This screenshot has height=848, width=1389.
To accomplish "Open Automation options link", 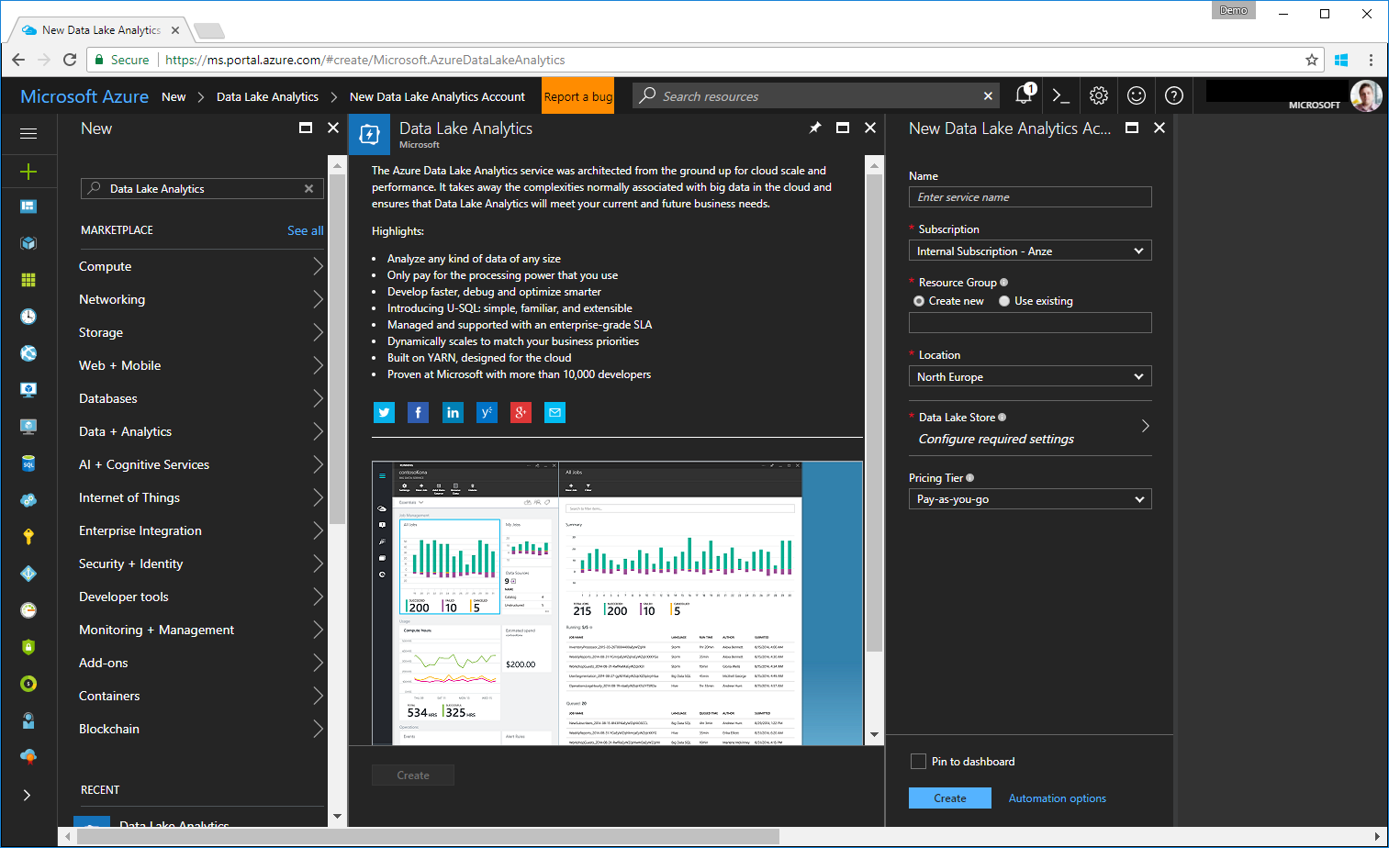I will (1058, 798).
